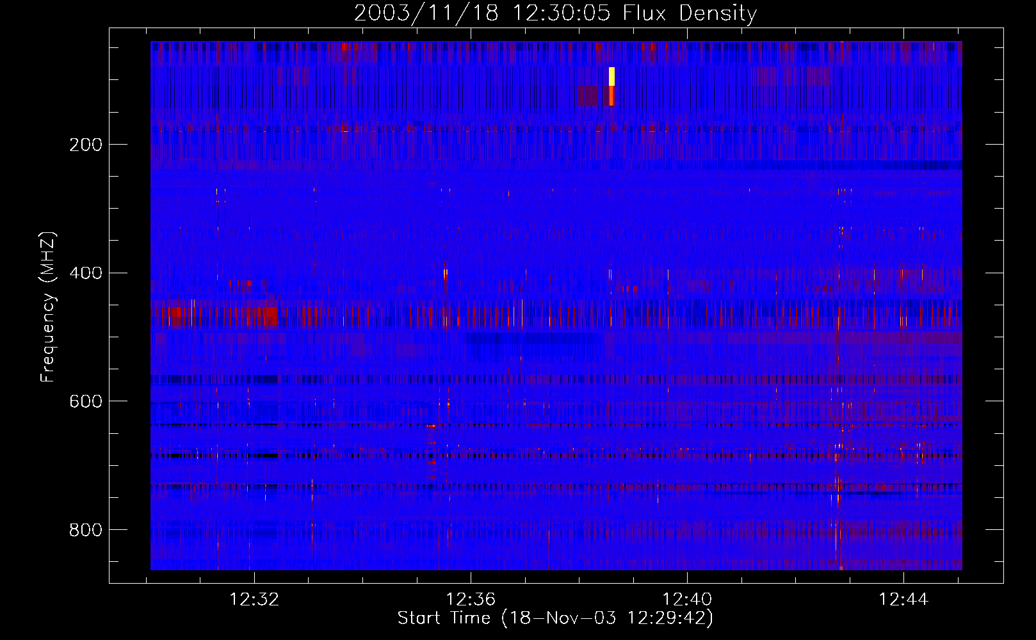The height and width of the screenshot is (640, 1036).
Task: Click the 12:40 time tick label
Action: click(x=687, y=600)
